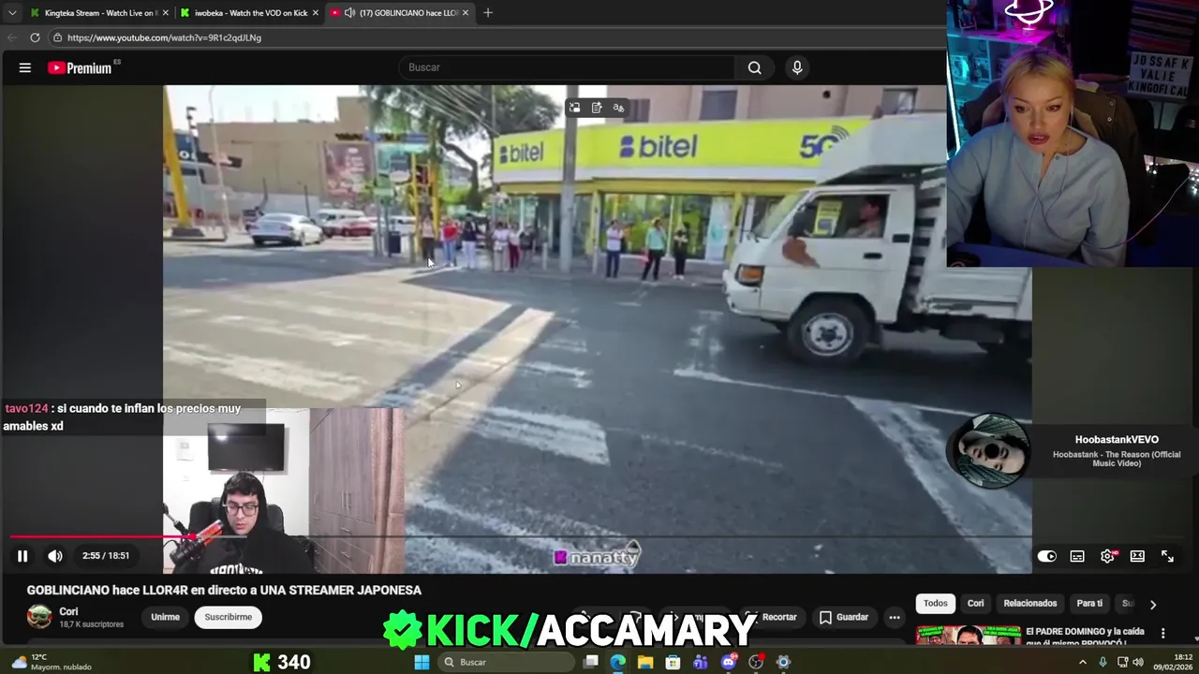Mute the video with speaker icon
This screenshot has width=1199, height=674.
[x=55, y=556]
